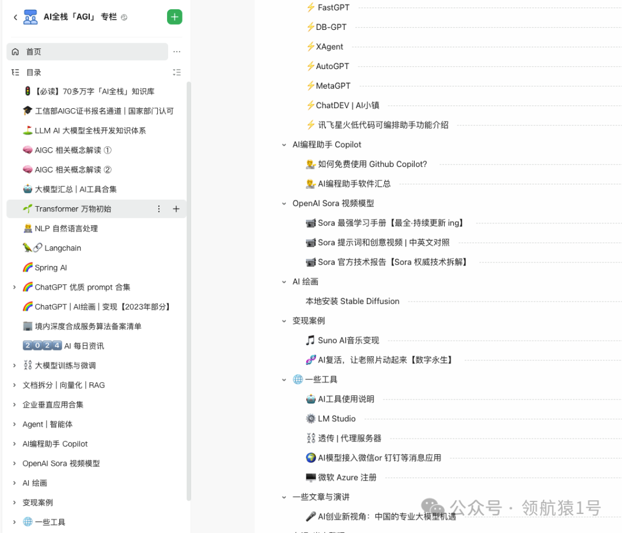
Task: Click the monitor icon beside 微软 Azure 注册
Action: 310,477
